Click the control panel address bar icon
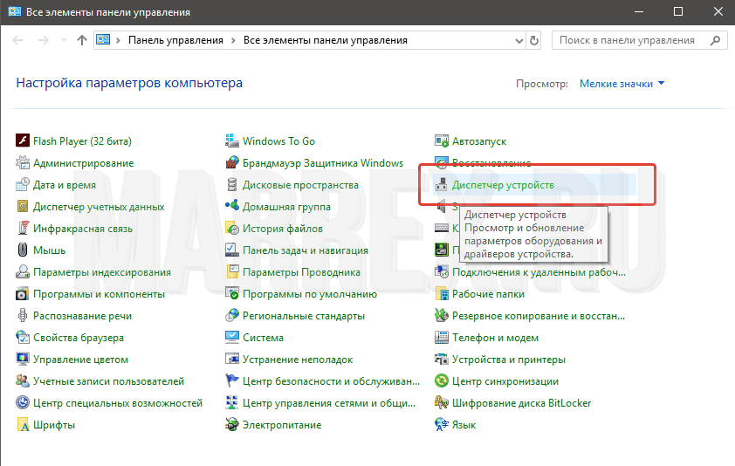 (x=103, y=40)
